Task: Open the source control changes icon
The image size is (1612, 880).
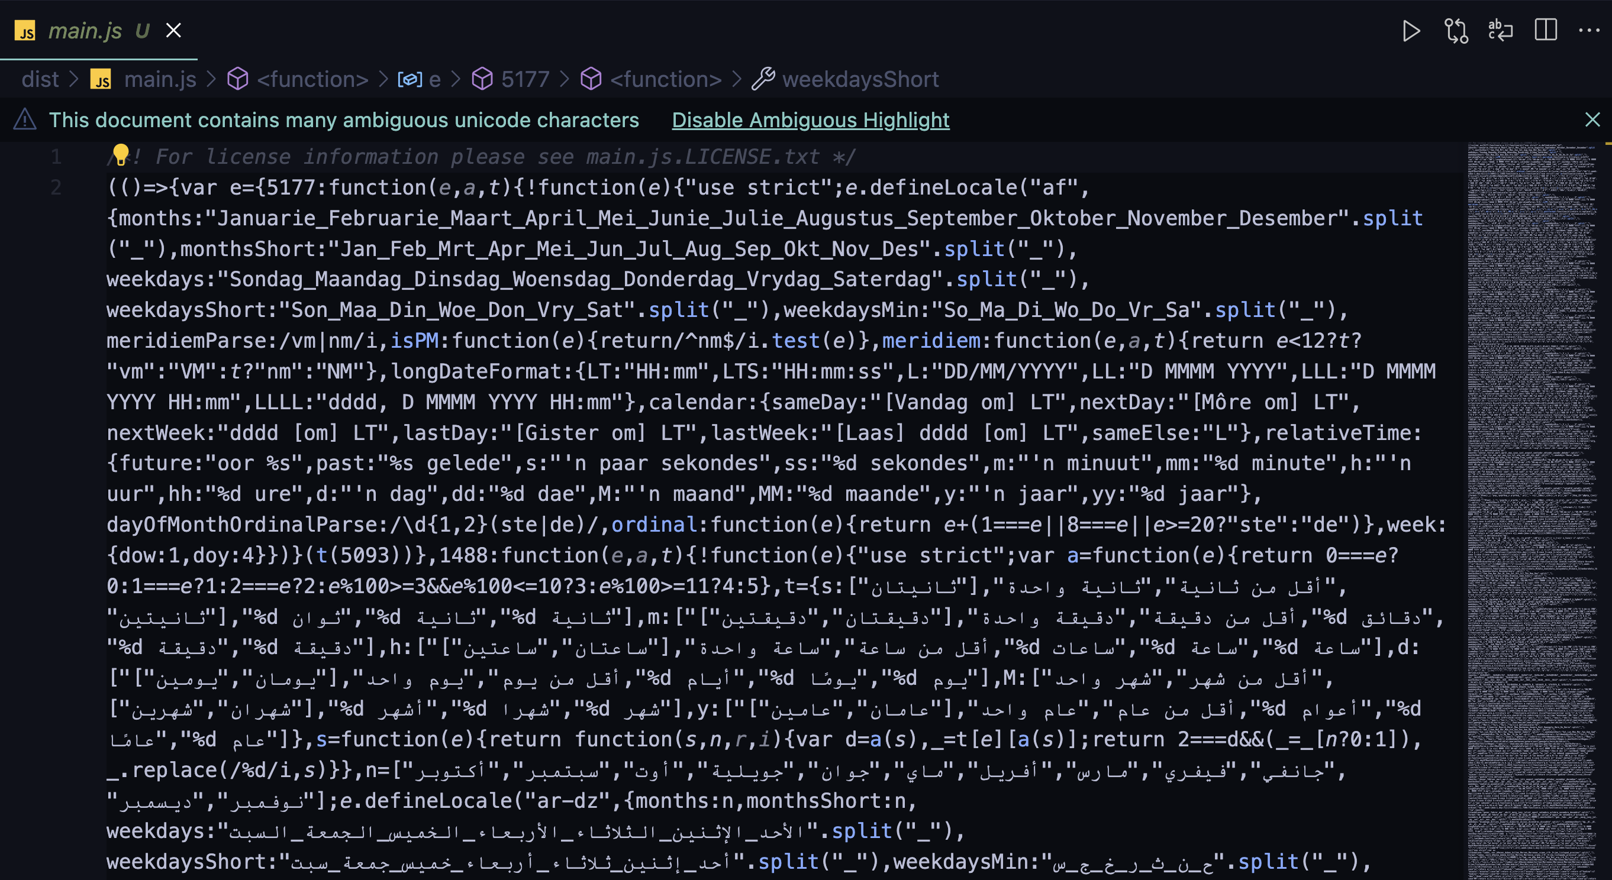Action: pyautogui.click(x=1456, y=31)
